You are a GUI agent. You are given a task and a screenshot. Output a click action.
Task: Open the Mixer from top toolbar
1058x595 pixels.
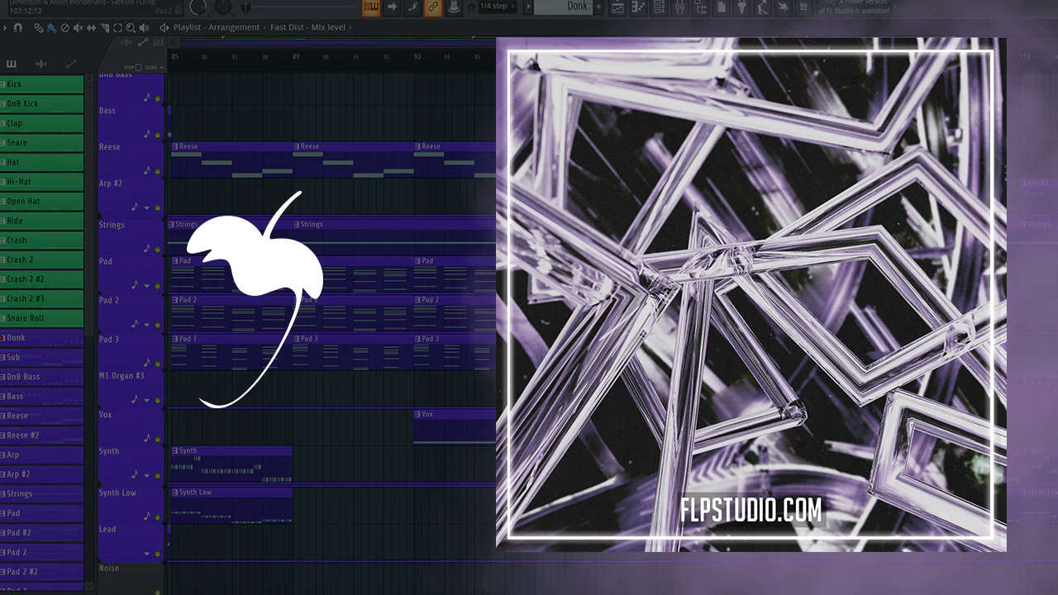(x=679, y=7)
